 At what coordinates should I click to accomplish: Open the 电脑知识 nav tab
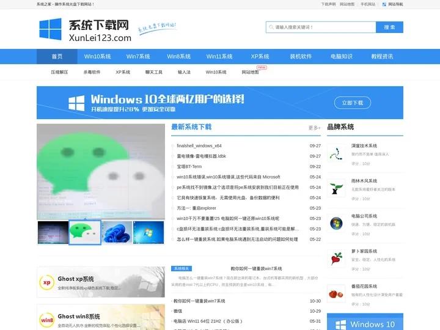tap(341, 56)
